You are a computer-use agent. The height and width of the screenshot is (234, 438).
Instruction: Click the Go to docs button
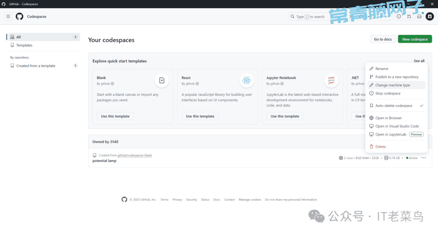pos(383,39)
